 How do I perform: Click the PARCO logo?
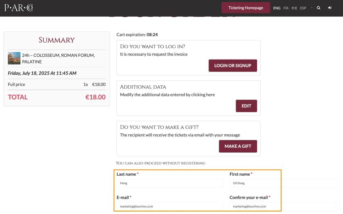coord(18,7)
